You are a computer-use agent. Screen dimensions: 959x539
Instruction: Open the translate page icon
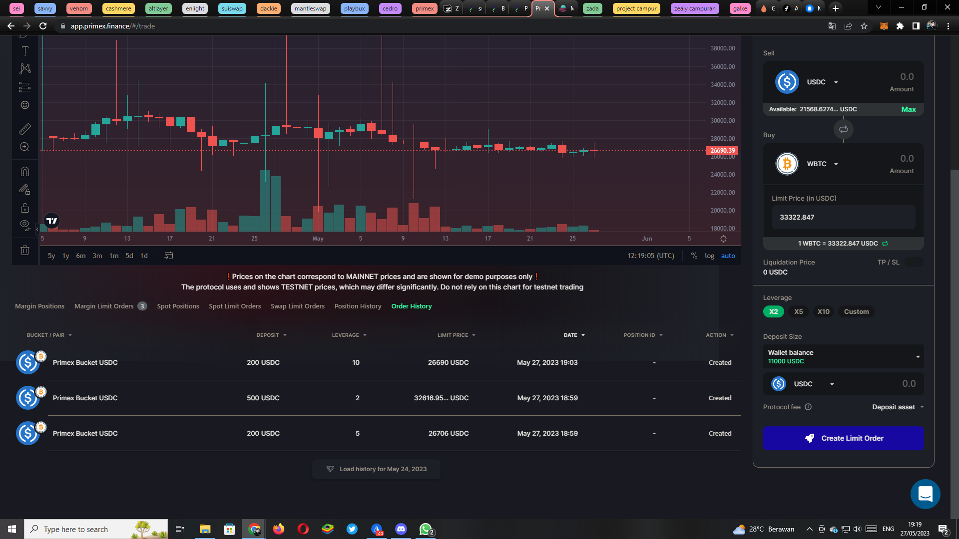tap(832, 26)
